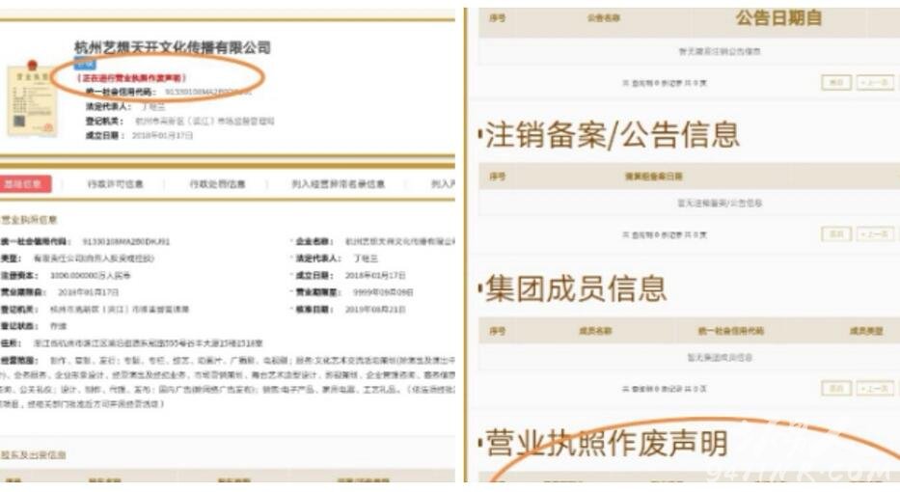Click the 成员名称 column header
This screenshot has width=900, height=492.
coord(595,331)
